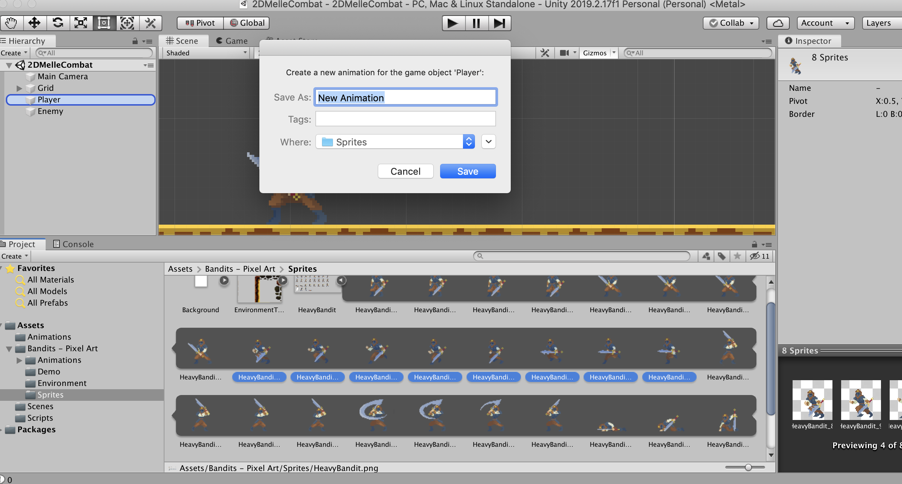Screen dimensions: 902x484
Task: Open custom editor tools
Action: tap(150, 23)
